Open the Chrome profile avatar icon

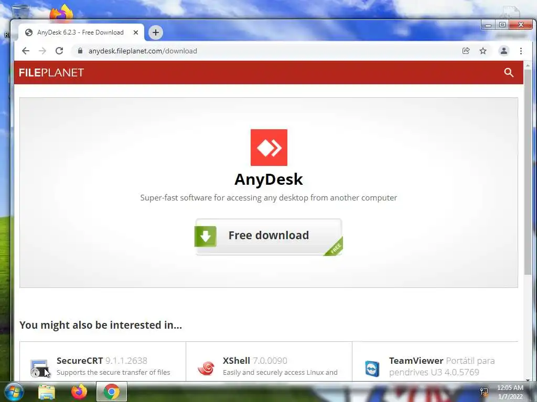[504, 51]
